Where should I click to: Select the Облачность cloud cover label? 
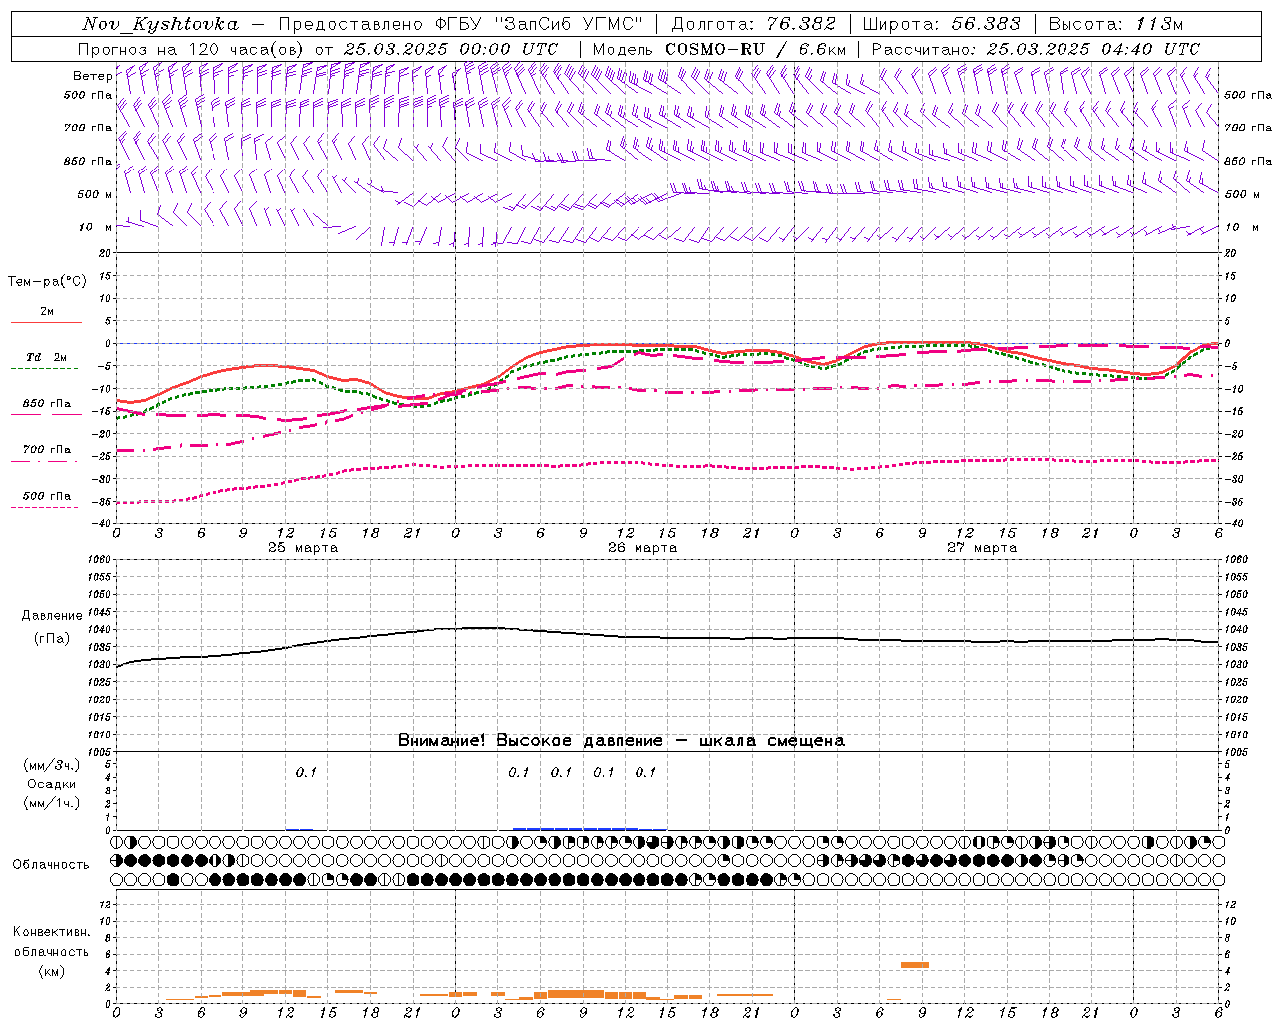pyautogui.click(x=51, y=865)
